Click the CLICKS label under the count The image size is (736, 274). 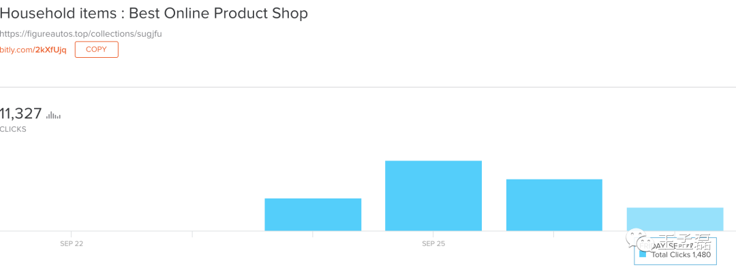coord(13,129)
